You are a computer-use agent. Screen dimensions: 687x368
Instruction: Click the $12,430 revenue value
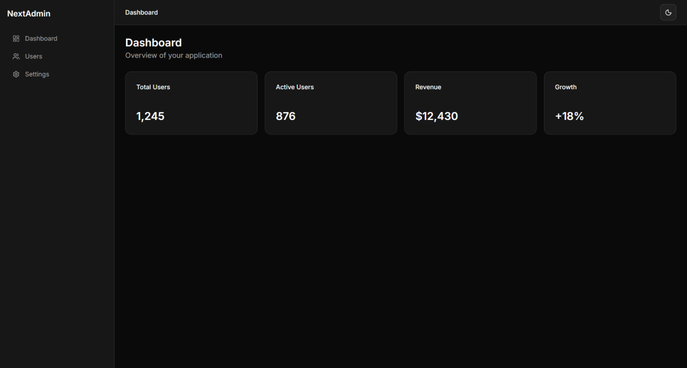(436, 117)
